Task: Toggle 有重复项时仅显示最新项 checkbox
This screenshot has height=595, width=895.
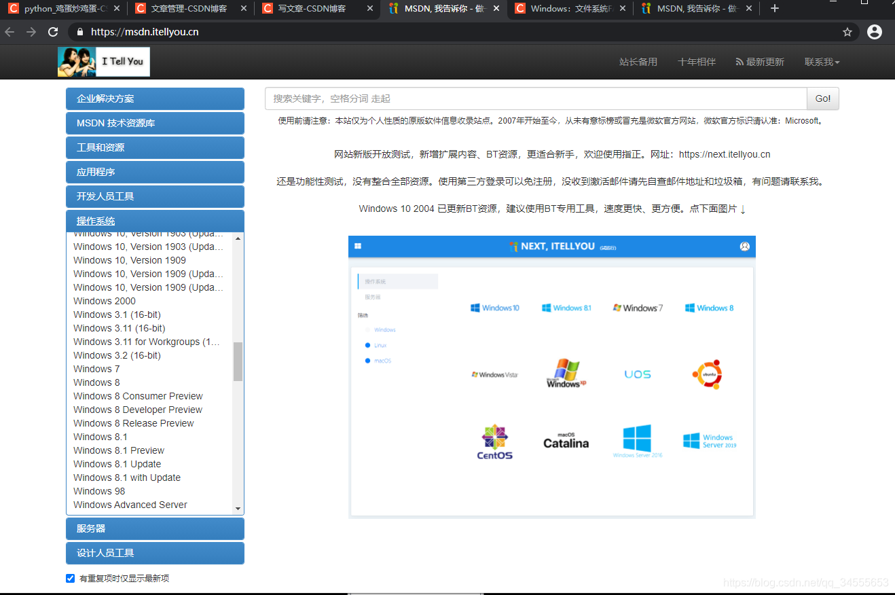Action: (x=70, y=578)
